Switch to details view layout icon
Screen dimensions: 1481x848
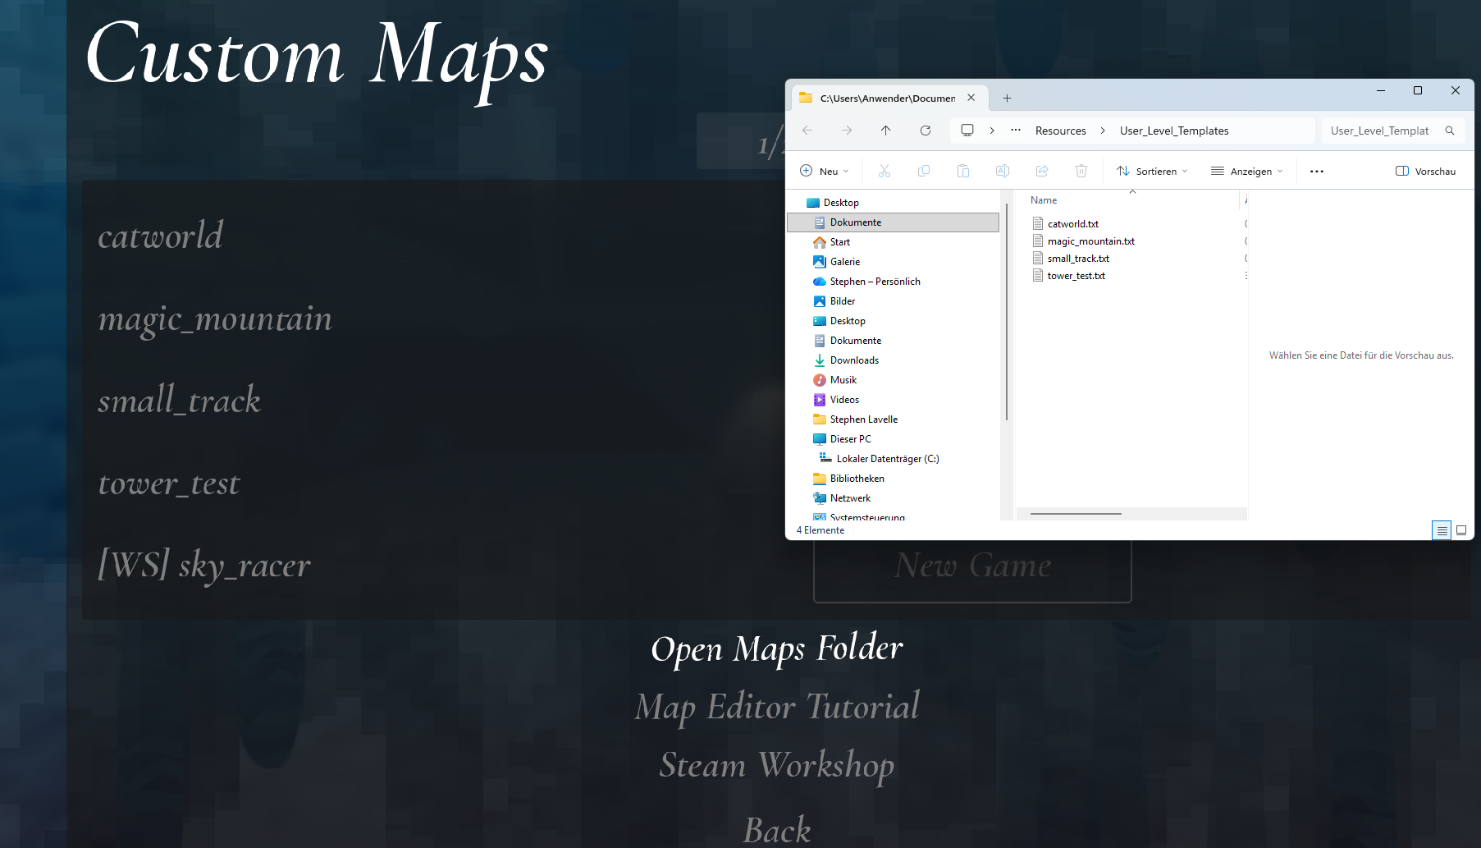pyautogui.click(x=1441, y=530)
